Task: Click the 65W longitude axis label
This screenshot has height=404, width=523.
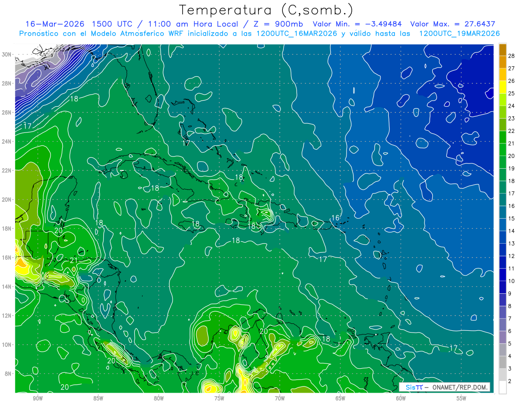Action: click(x=340, y=398)
